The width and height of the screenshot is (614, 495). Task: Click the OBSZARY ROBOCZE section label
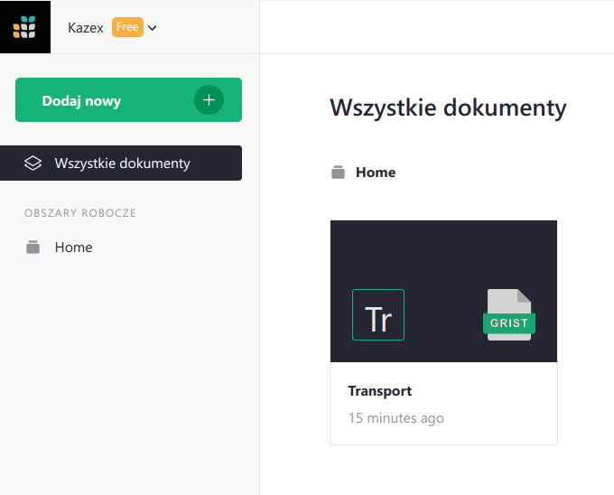pyautogui.click(x=80, y=213)
